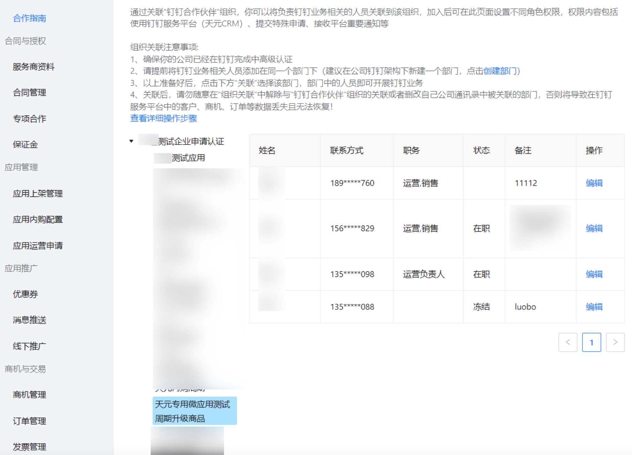Open 线下推广 menu item
Image resolution: width=632 pixels, height=455 pixels.
29,346
